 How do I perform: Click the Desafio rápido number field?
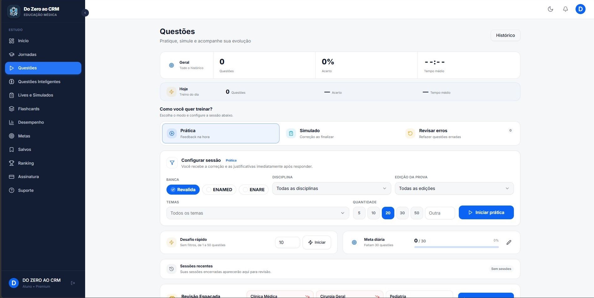point(287,242)
